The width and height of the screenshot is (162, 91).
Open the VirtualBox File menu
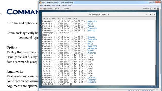(x=41, y=6)
